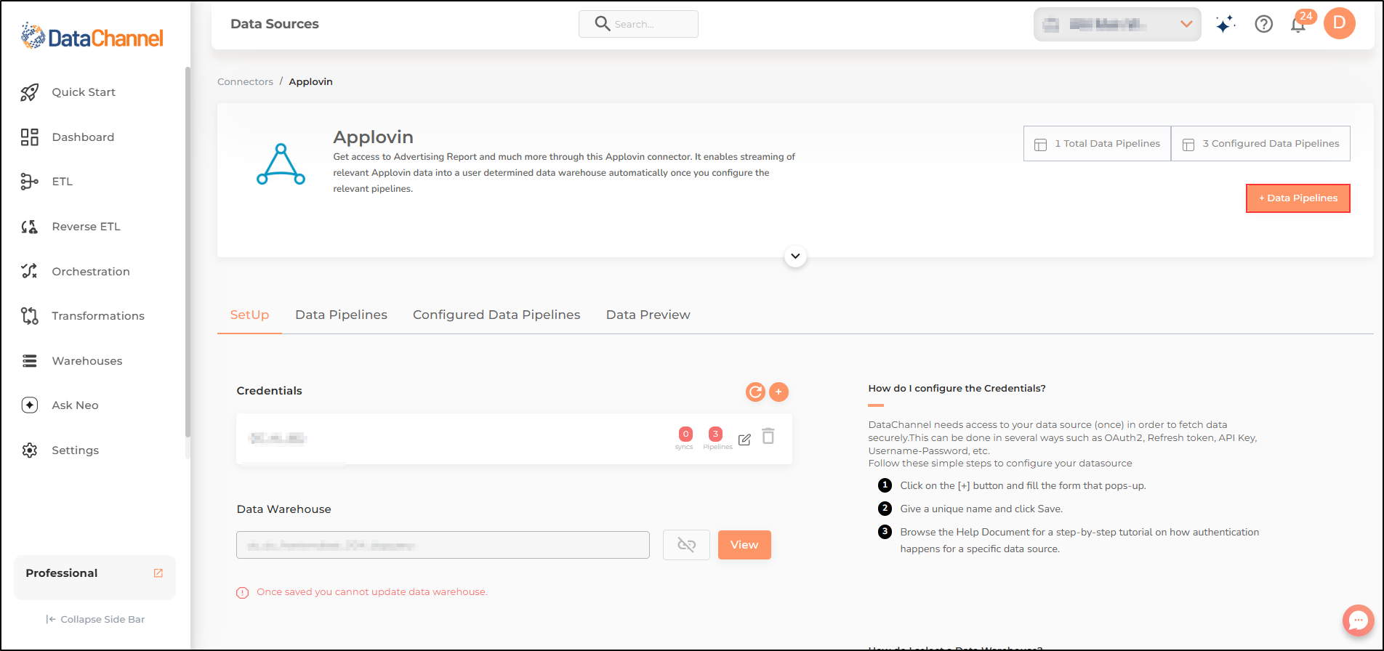
Task: Click the + Data Pipelines button
Action: 1298,198
